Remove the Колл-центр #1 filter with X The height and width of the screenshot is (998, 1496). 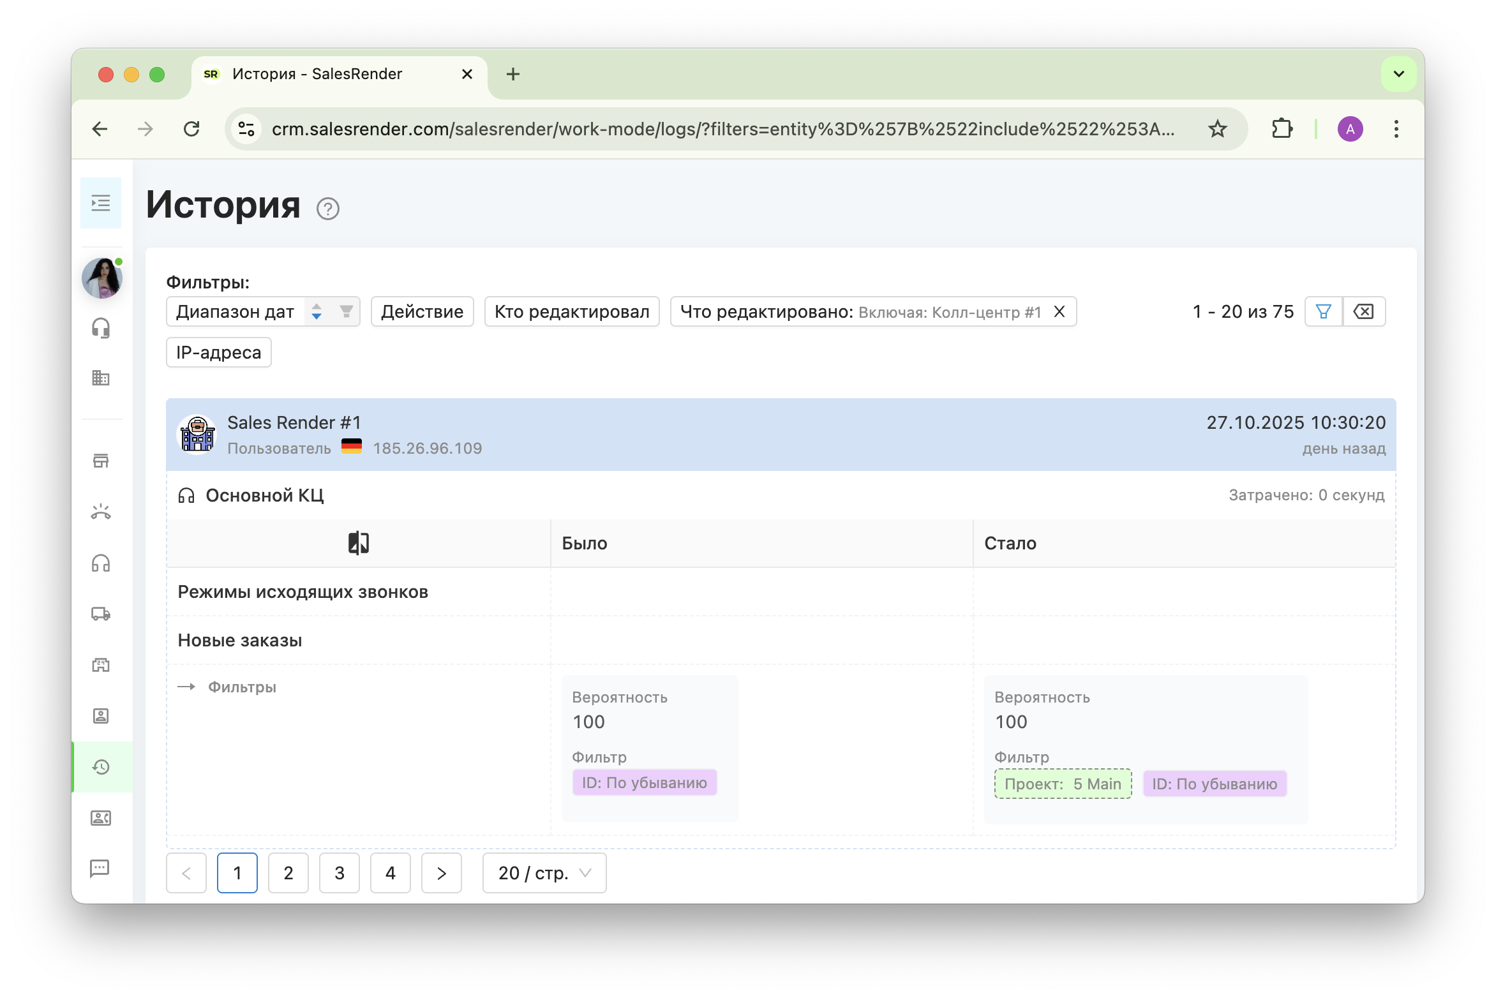[1059, 311]
